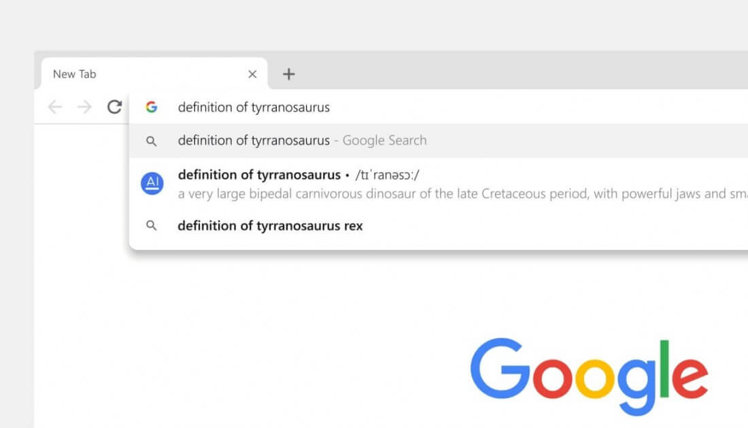Reload the current page
The width and height of the screenshot is (748, 428).
[x=114, y=106]
